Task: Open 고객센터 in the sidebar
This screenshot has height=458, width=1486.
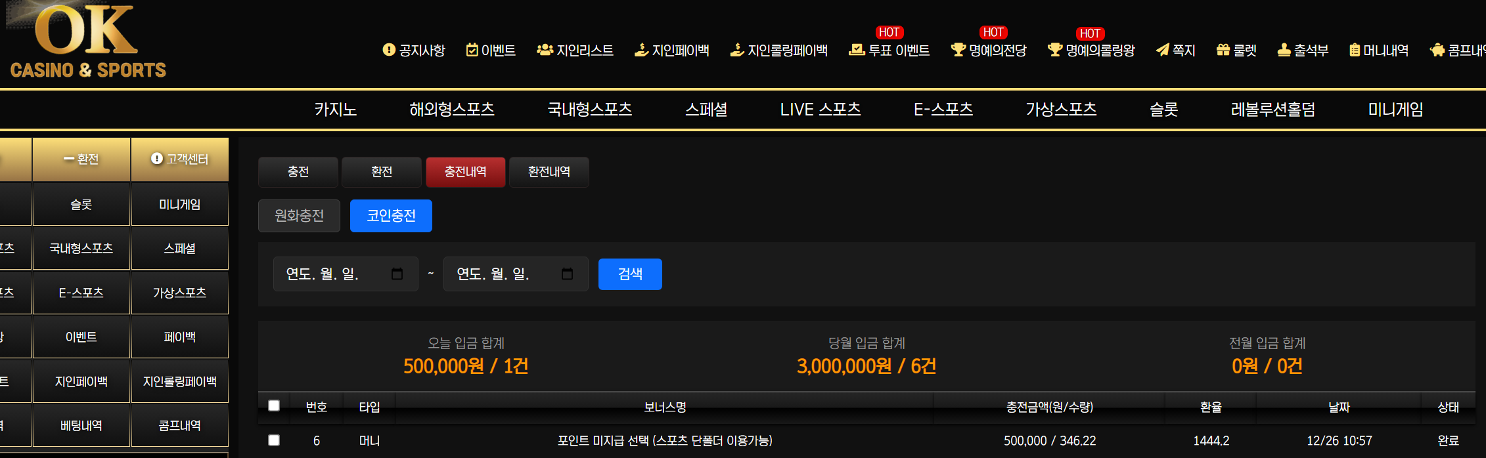Action: click(x=180, y=159)
